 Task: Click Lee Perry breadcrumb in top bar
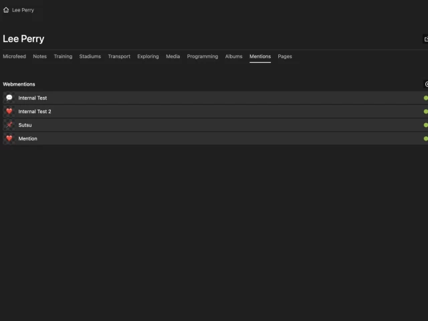(23, 10)
